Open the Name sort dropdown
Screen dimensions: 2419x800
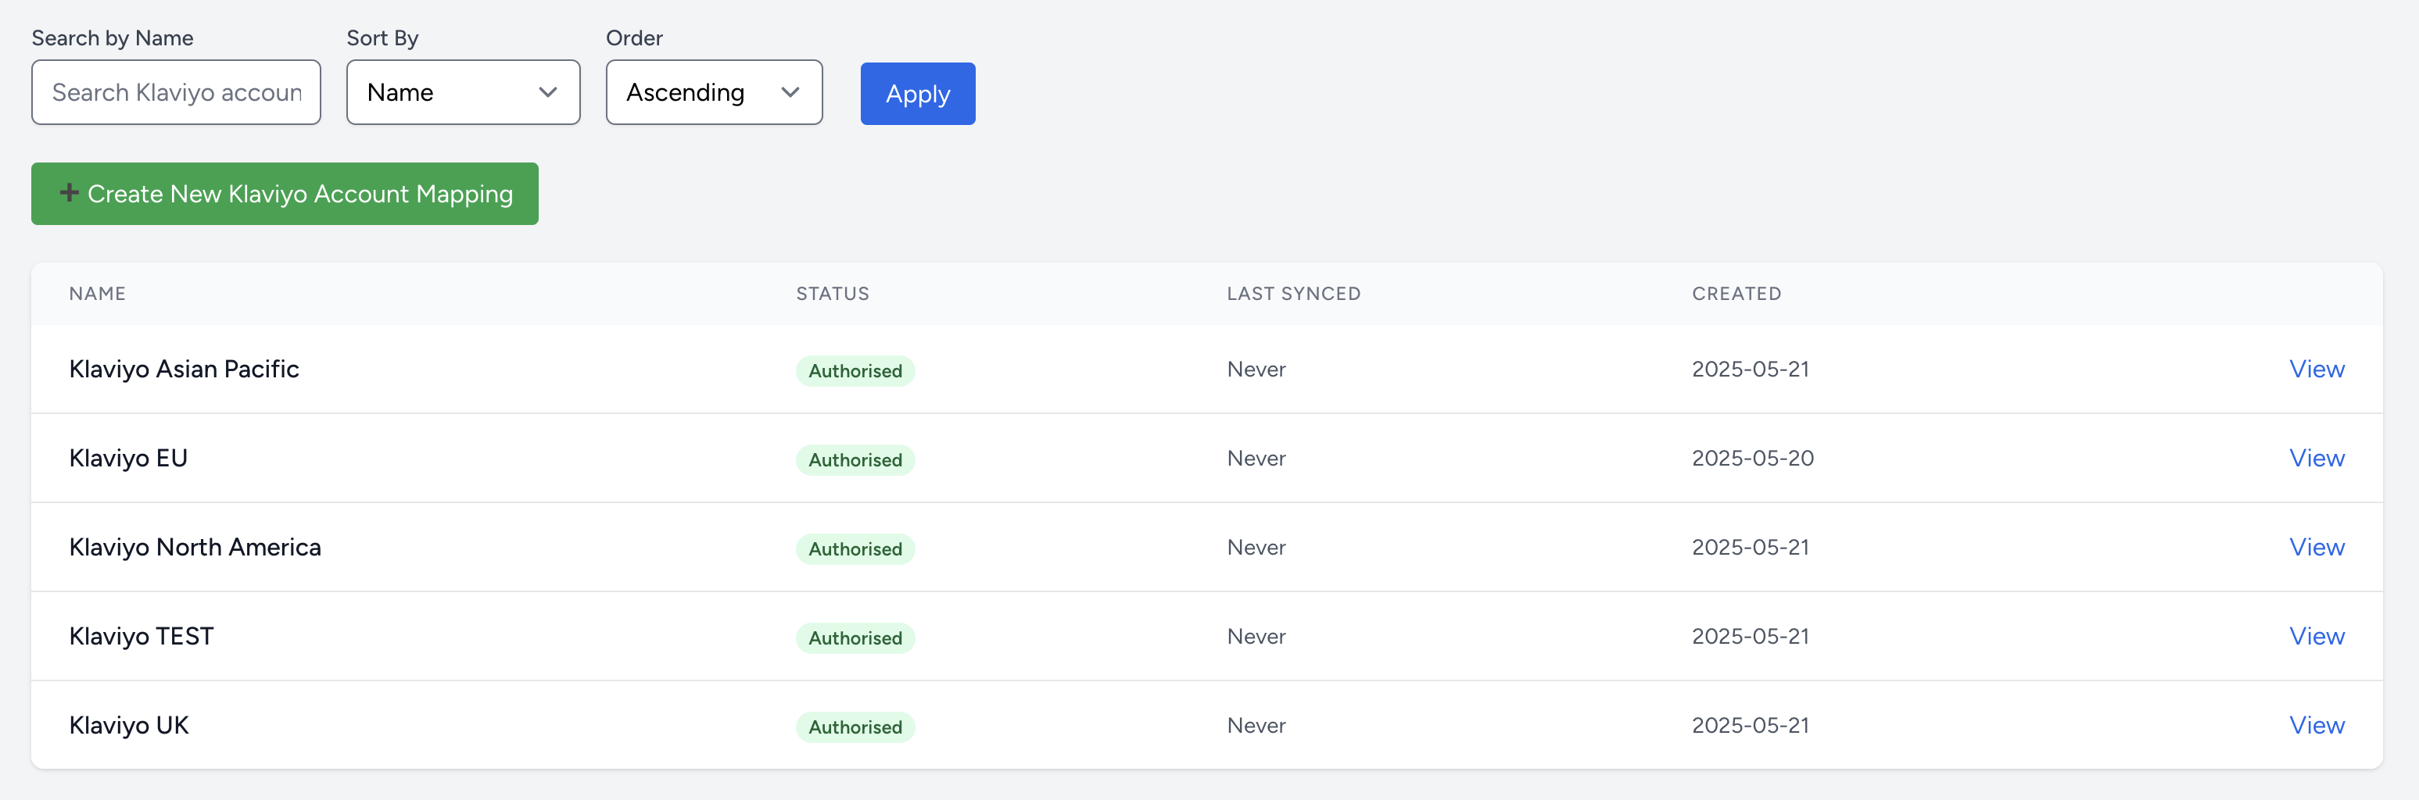[463, 92]
